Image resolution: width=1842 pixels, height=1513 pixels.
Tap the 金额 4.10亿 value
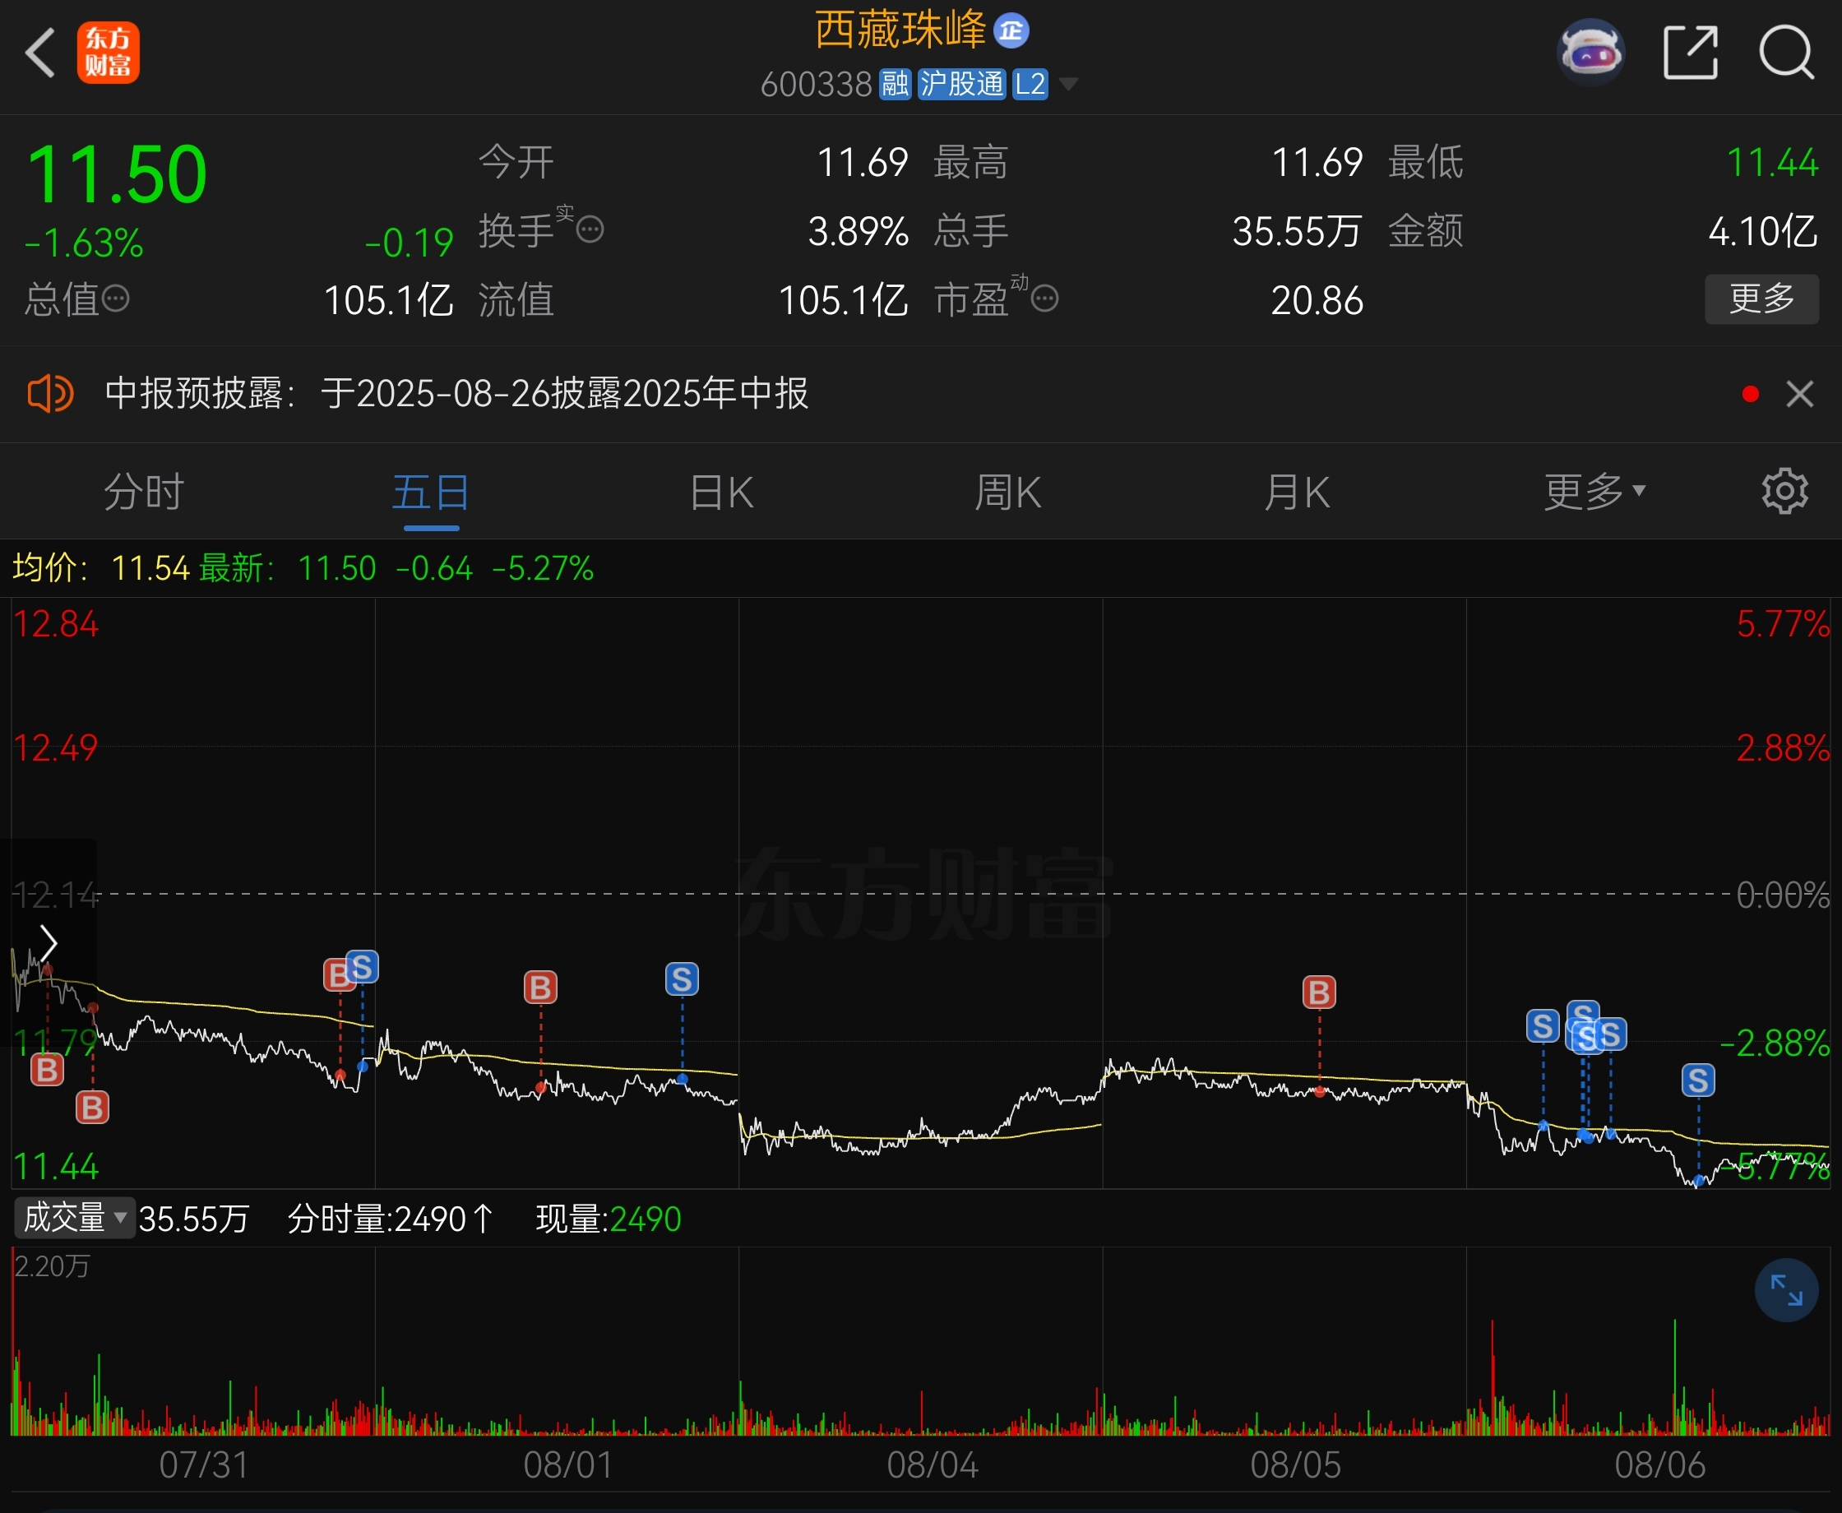point(1763,231)
